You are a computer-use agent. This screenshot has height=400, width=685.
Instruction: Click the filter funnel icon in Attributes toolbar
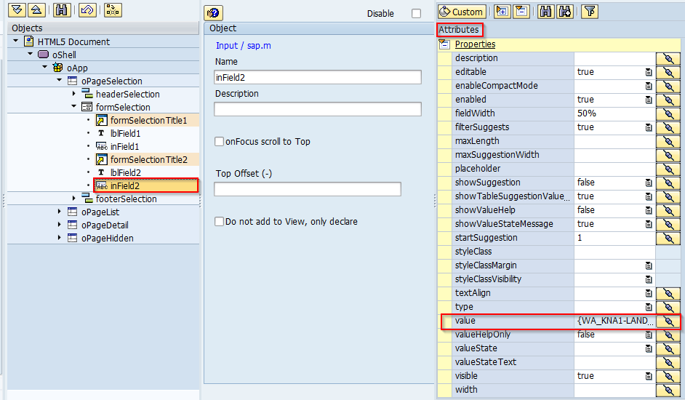[590, 11]
